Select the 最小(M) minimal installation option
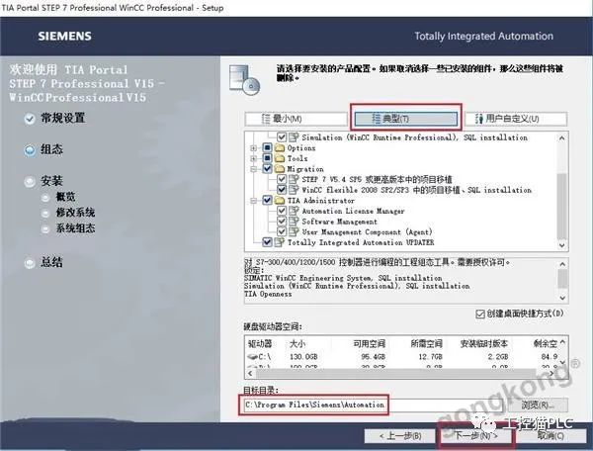Image resolution: width=593 pixels, height=451 pixels. [x=296, y=119]
